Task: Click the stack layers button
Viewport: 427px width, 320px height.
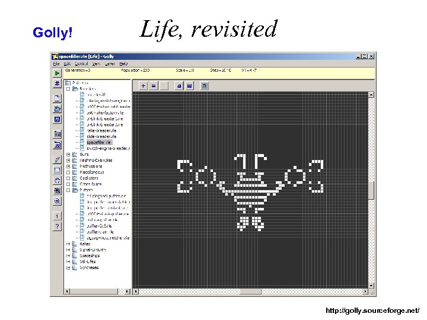Action: (179, 86)
